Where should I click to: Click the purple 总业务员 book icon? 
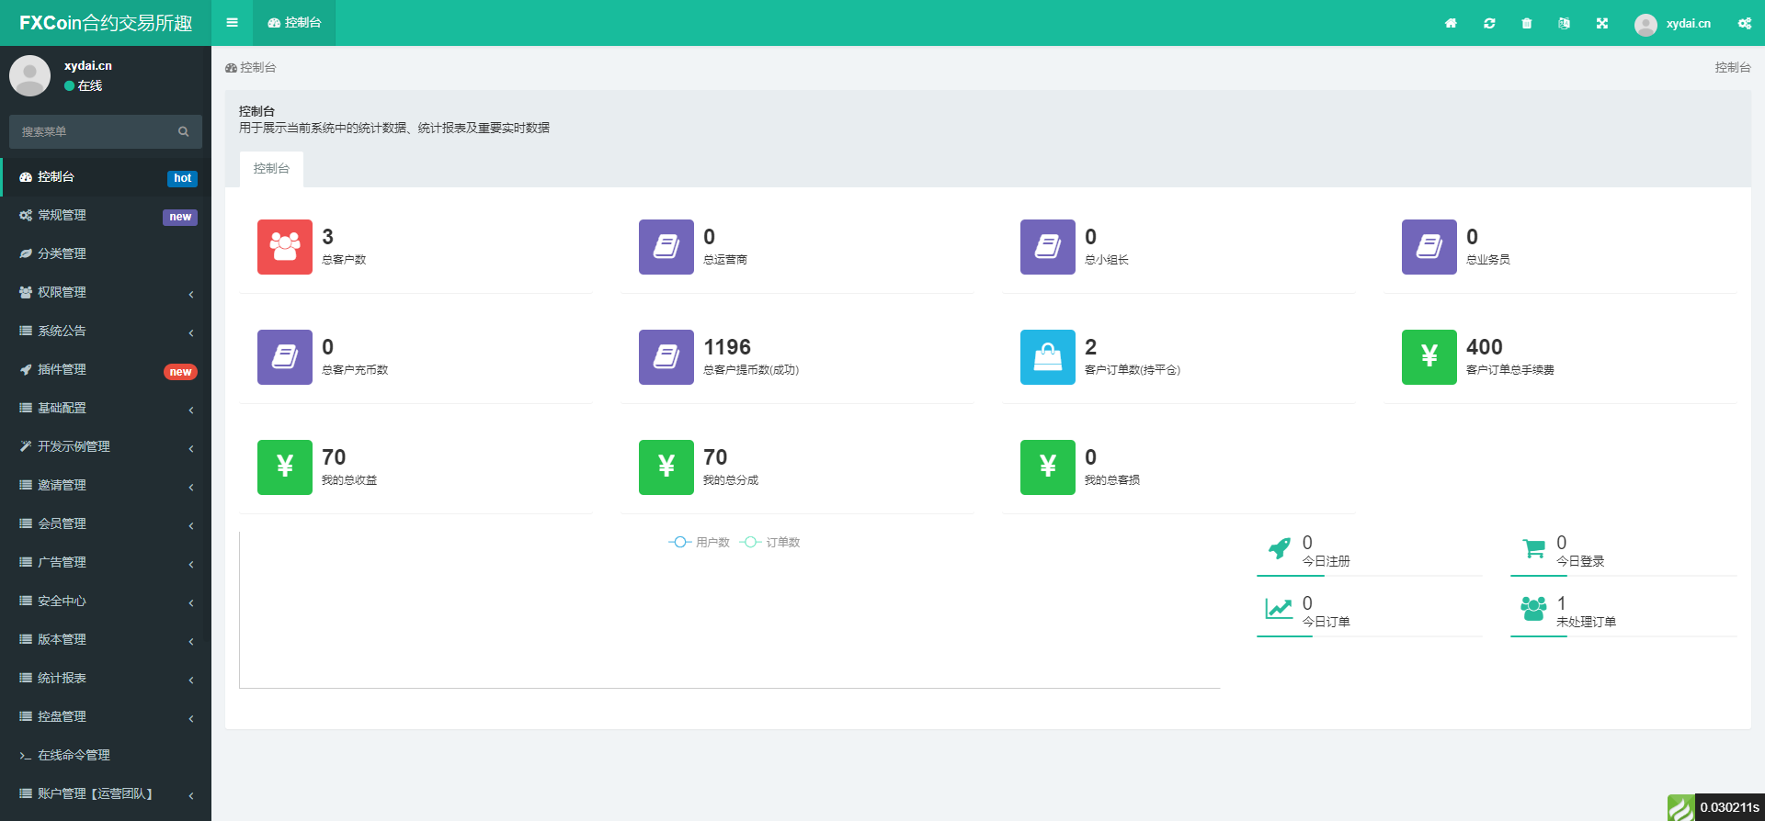(1429, 247)
